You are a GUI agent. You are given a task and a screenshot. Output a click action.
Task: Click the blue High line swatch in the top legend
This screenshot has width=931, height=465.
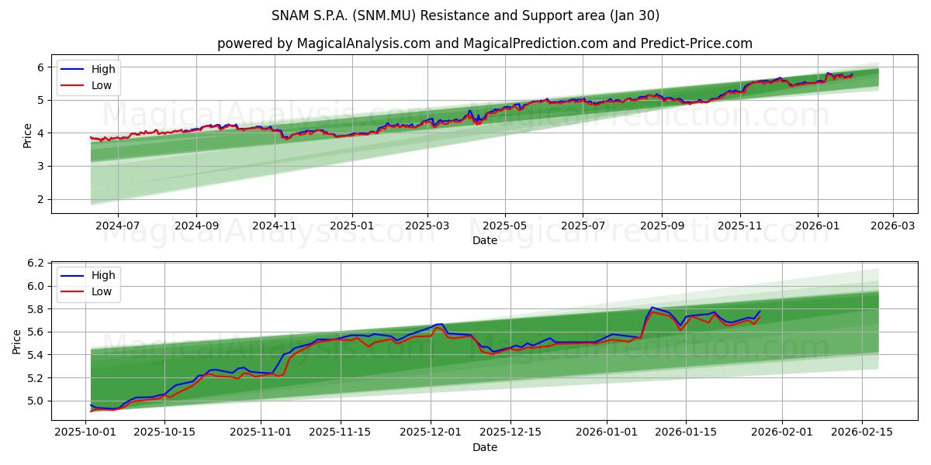coord(73,70)
